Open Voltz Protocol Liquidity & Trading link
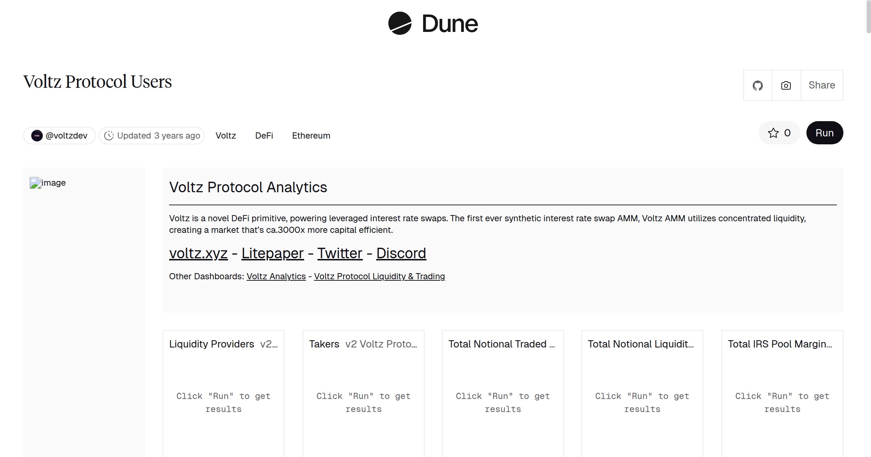871x457 pixels. pyautogui.click(x=379, y=276)
